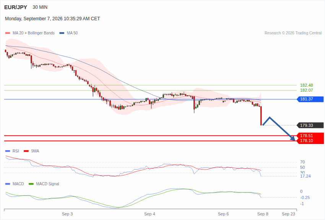This screenshot has height=220, width=325.
Task: Click the MACD legend swatch
Action: click(x=8, y=184)
